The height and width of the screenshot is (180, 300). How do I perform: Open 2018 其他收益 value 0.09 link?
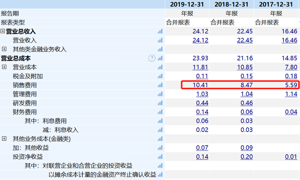pos(246,148)
